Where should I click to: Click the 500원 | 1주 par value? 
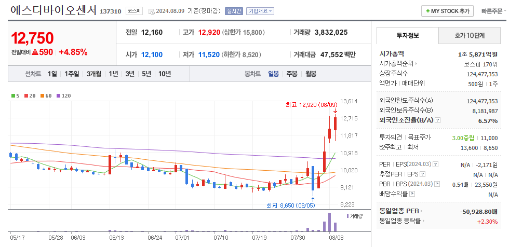click(x=483, y=84)
